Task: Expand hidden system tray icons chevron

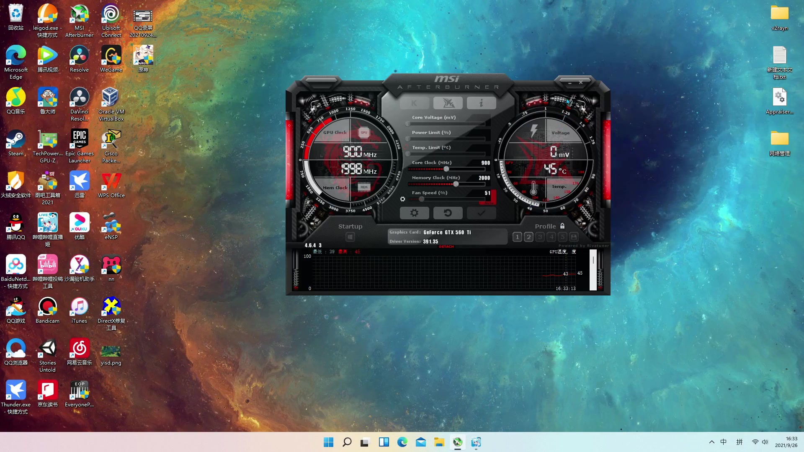Action: tap(712, 442)
